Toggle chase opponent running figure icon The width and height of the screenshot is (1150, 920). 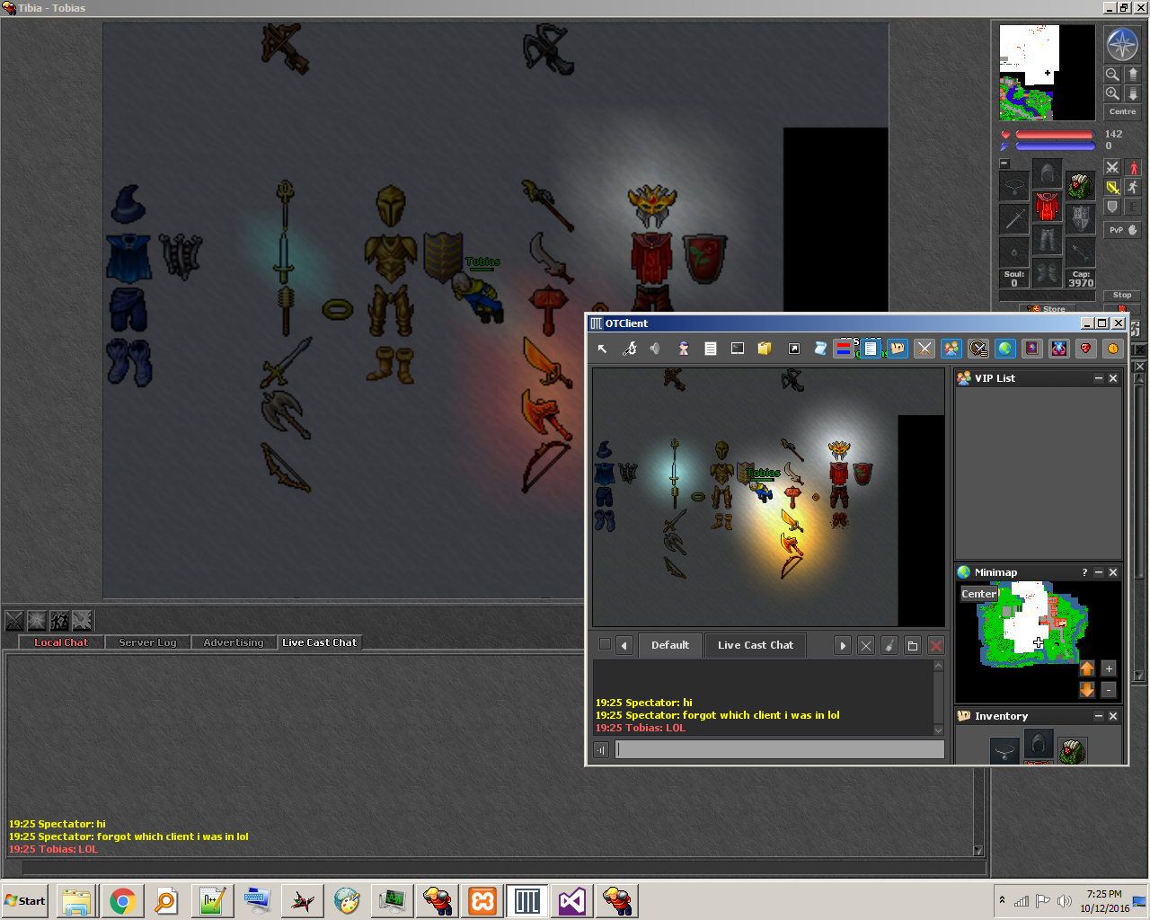pyautogui.click(x=1134, y=187)
